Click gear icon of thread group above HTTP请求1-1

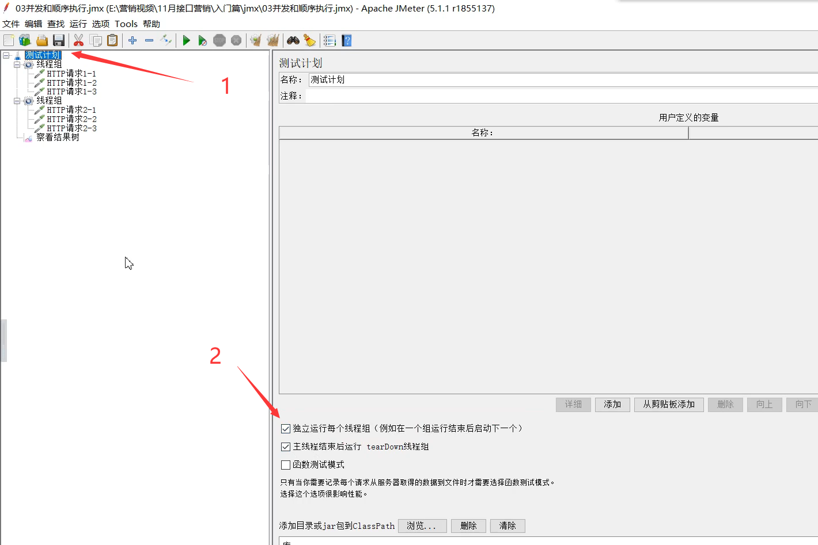tap(28, 64)
